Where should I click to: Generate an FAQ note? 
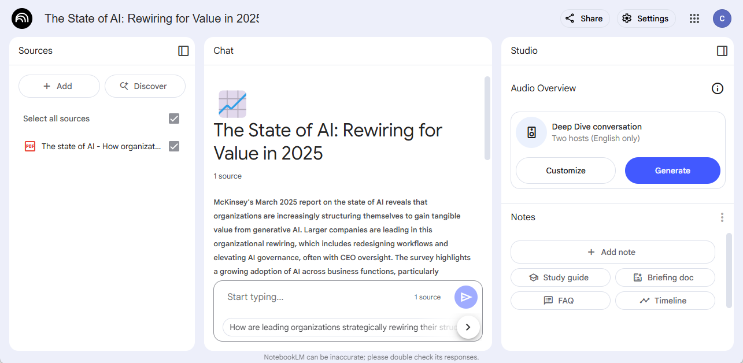coord(560,301)
